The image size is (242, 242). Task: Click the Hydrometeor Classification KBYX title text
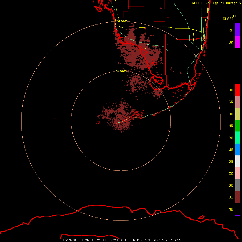tap(122, 240)
